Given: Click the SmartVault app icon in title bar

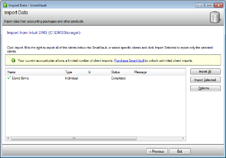Looking at the screenshot, I should (5, 5).
